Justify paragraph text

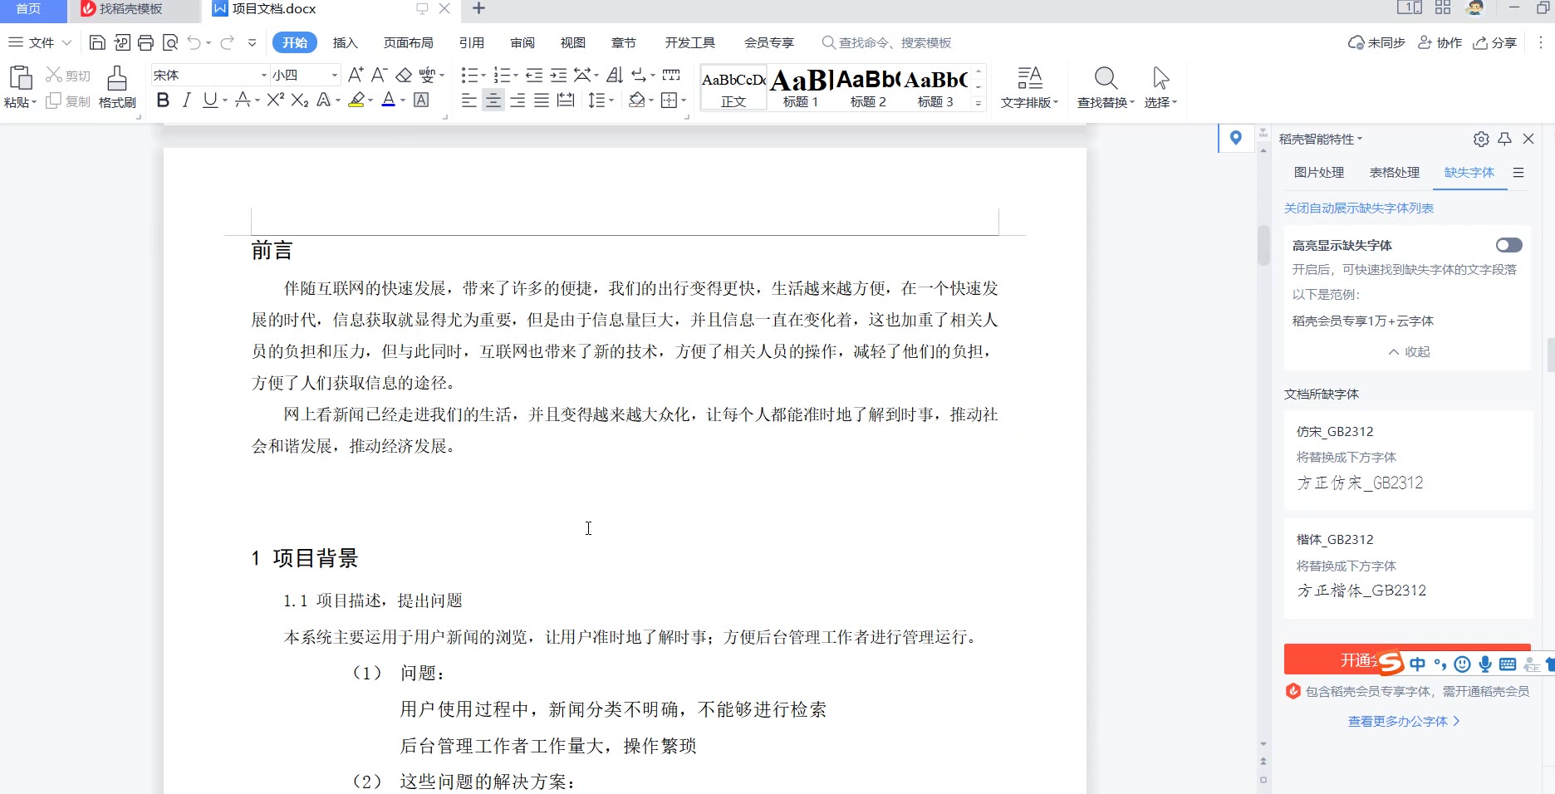542,100
